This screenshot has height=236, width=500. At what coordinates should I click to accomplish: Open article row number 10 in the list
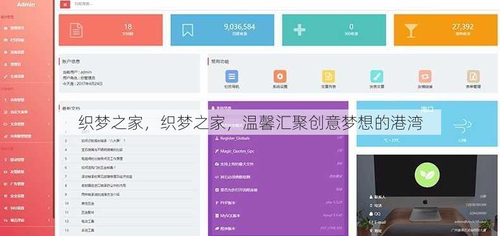pos(129,203)
